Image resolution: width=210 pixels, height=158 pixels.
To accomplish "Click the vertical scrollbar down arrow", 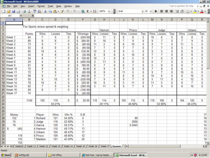I will click(208, 143).
